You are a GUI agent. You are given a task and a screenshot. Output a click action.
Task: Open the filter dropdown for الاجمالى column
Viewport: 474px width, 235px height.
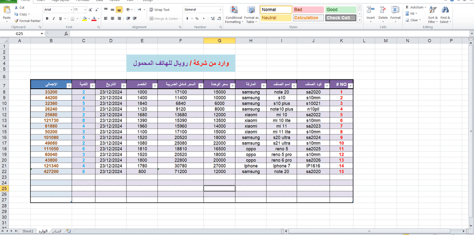(69, 86)
